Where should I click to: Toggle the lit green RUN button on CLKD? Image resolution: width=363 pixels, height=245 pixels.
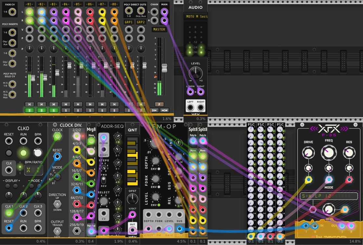(23, 153)
